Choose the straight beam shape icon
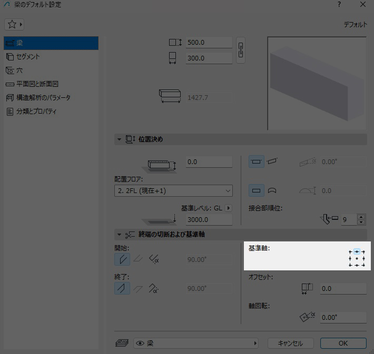Image resolution: width=374 pixels, height=354 pixels. [x=256, y=190]
